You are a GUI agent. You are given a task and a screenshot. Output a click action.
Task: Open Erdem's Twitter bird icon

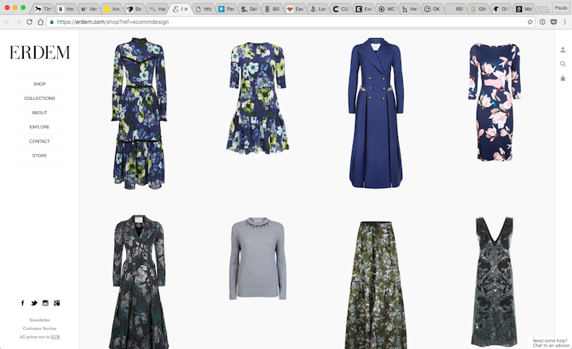pyautogui.click(x=33, y=303)
